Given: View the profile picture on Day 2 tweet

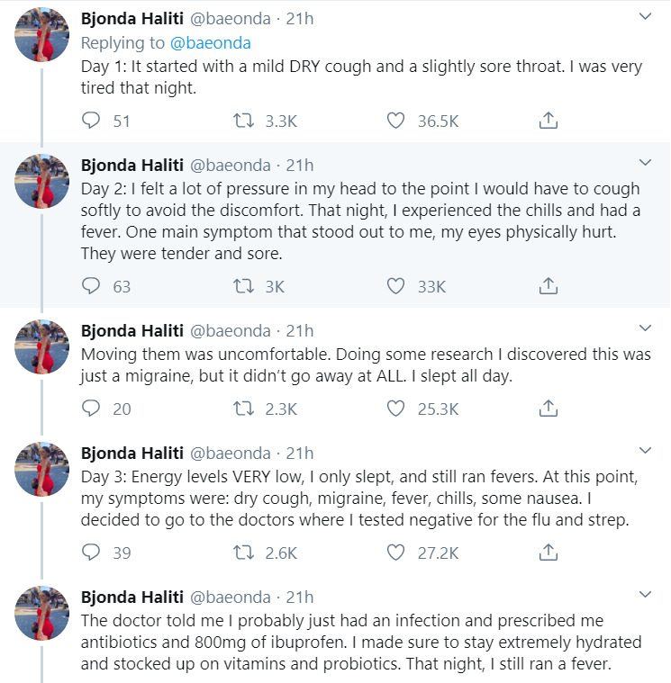Looking at the screenshot, I should point(41,181).
